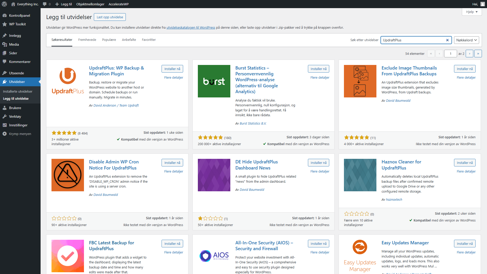Open Legg til utvidelse submenu item
487x274 pixels.
[16, 98]
